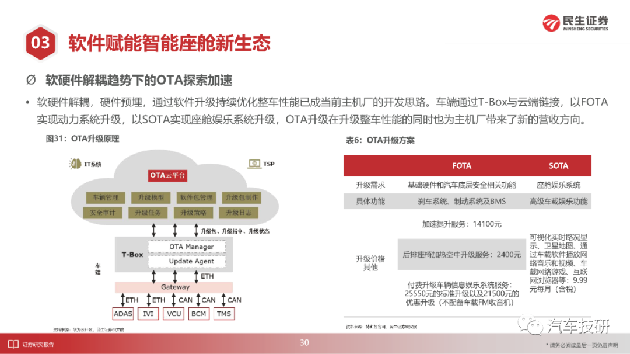Click the 升级包制作 module box
The image size is (630, 354).
point(242,197)
